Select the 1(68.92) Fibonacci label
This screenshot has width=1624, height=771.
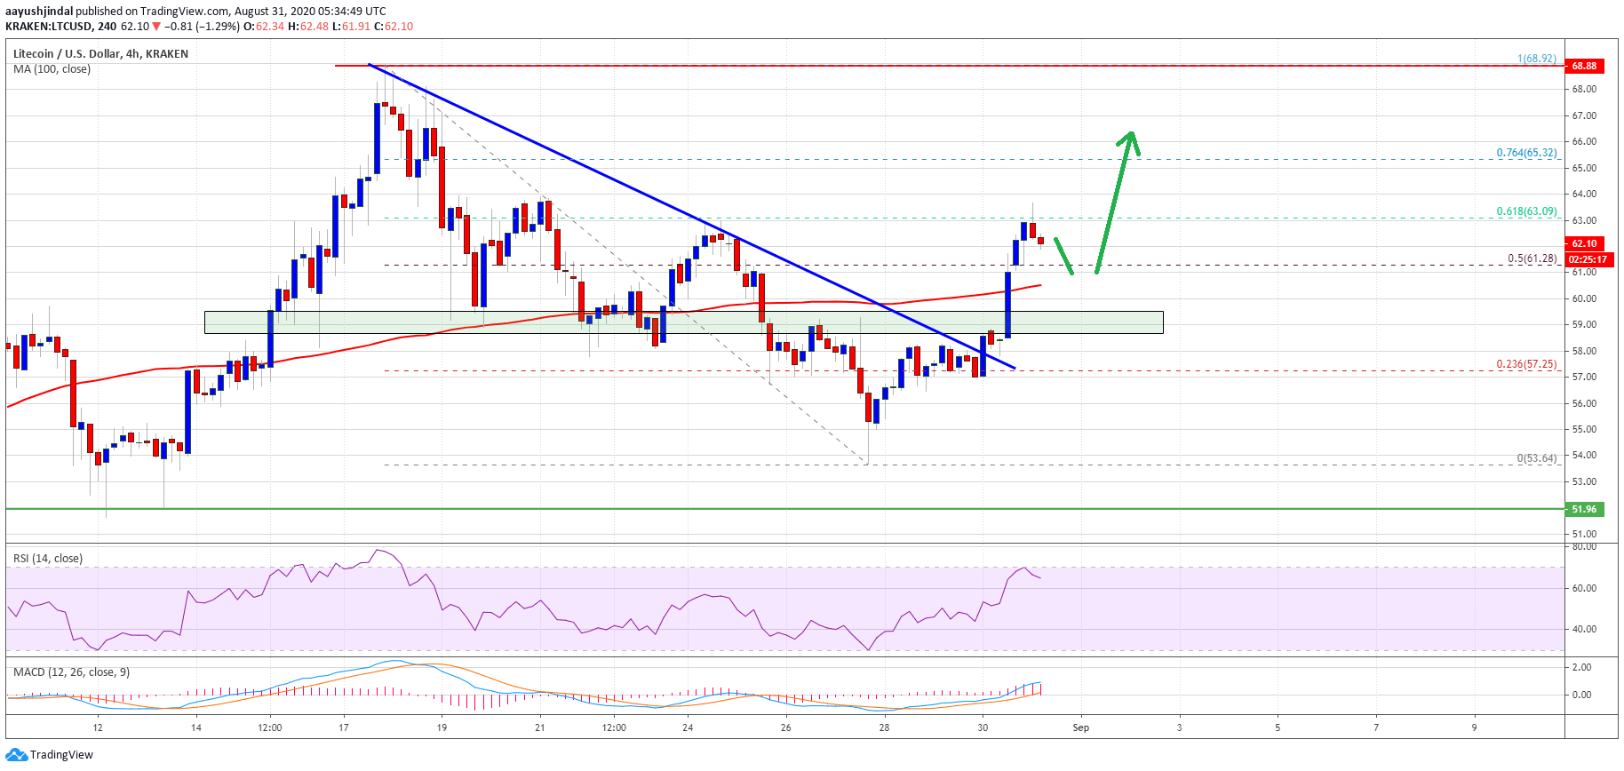pyautogui.click(x=1537, y=59)
